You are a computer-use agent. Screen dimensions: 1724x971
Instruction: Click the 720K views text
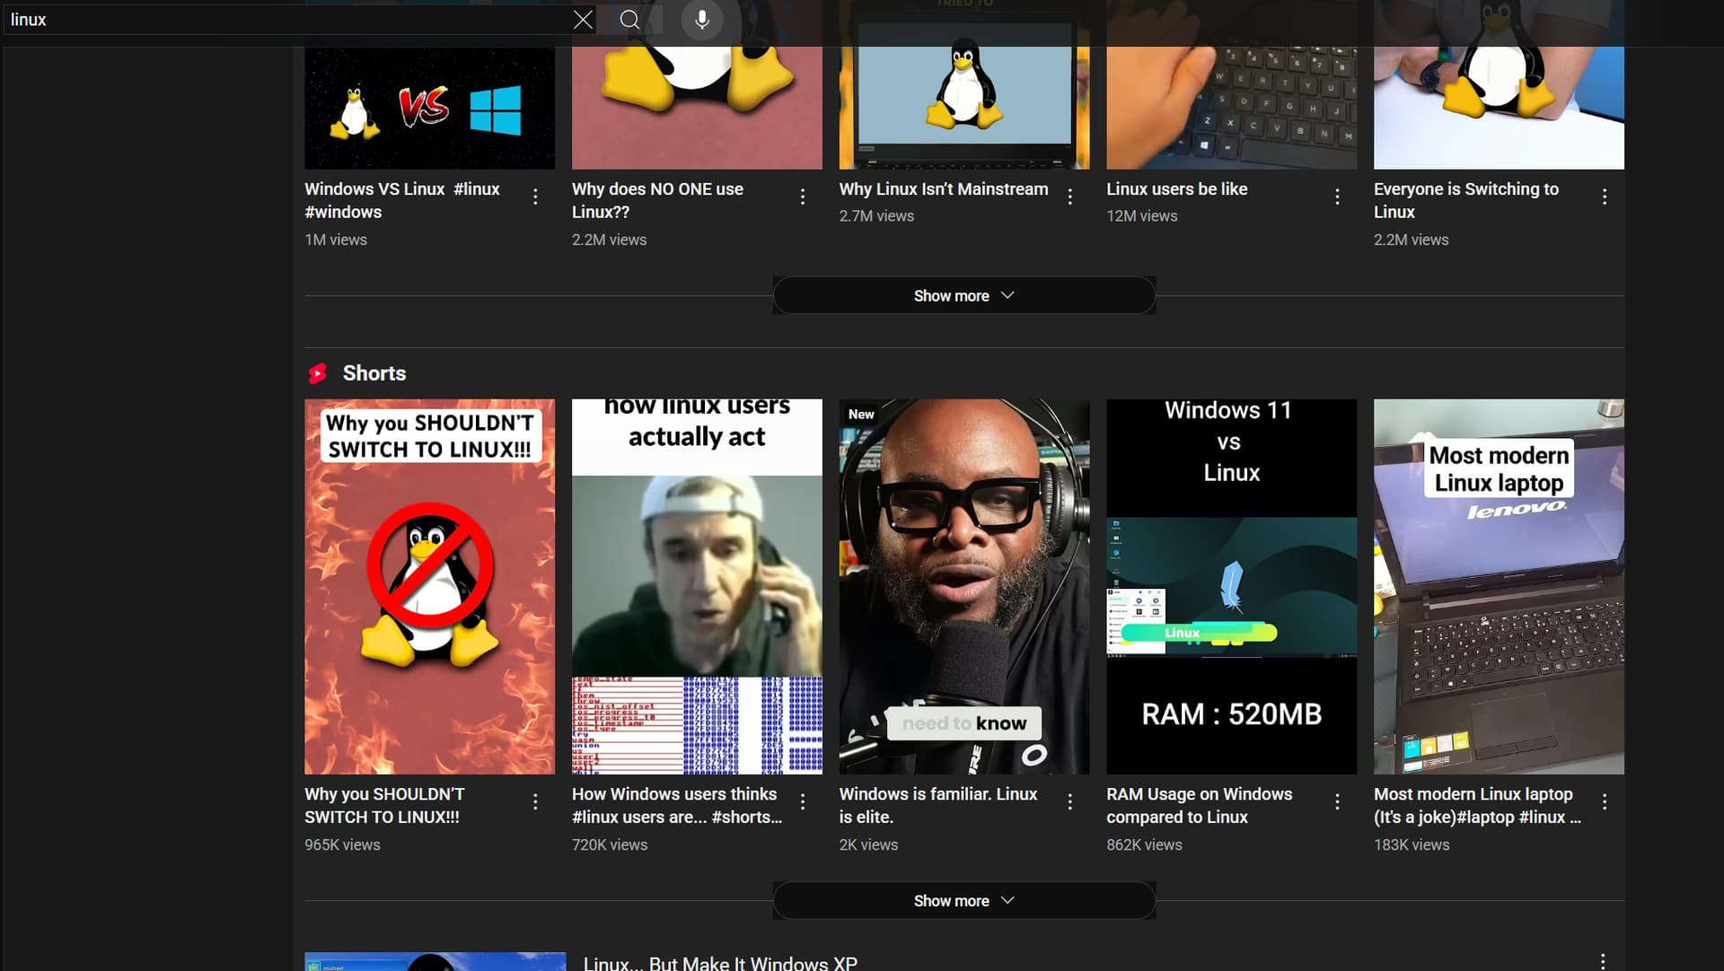point(610,844)
